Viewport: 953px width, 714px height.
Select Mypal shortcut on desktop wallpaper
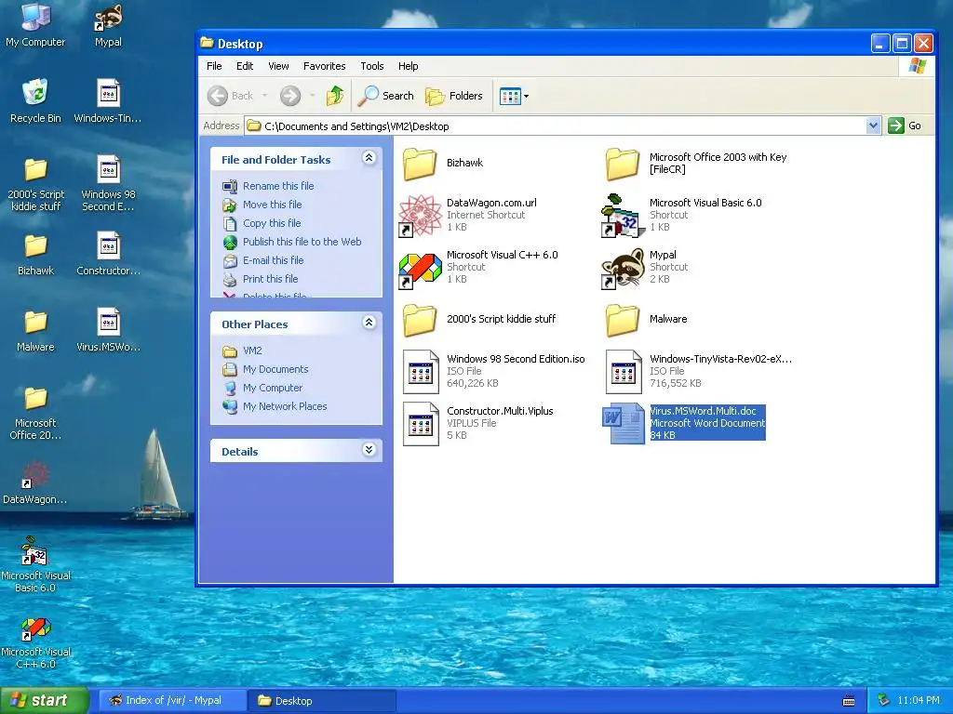click(x=108, y=25)
